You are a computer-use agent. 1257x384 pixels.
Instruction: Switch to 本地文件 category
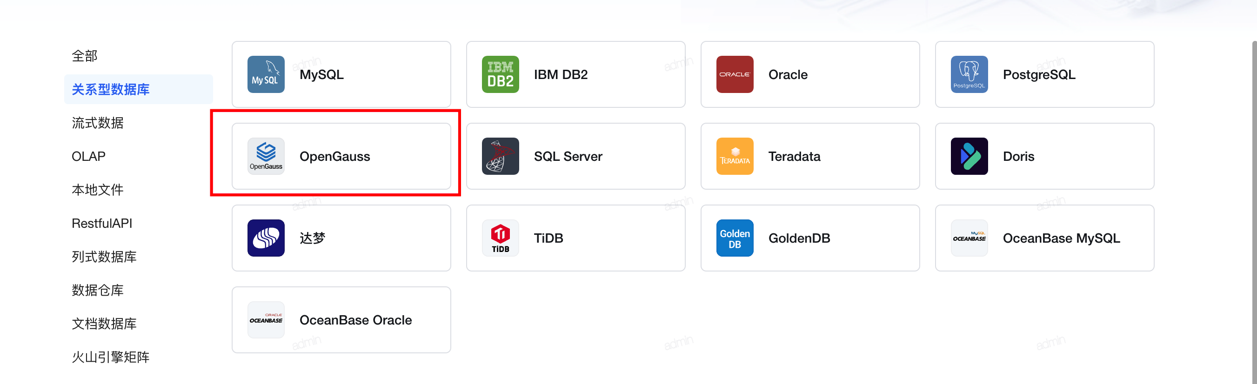(x=98, y=190)
